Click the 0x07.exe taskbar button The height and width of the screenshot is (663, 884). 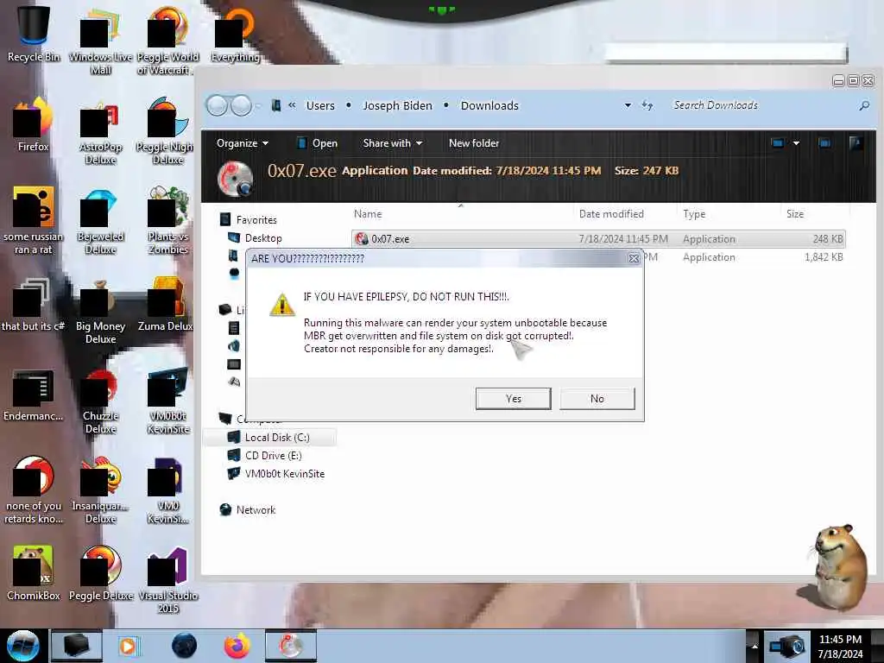point(290,646)
